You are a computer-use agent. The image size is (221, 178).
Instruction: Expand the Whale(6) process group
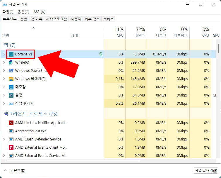pos(4,62)
